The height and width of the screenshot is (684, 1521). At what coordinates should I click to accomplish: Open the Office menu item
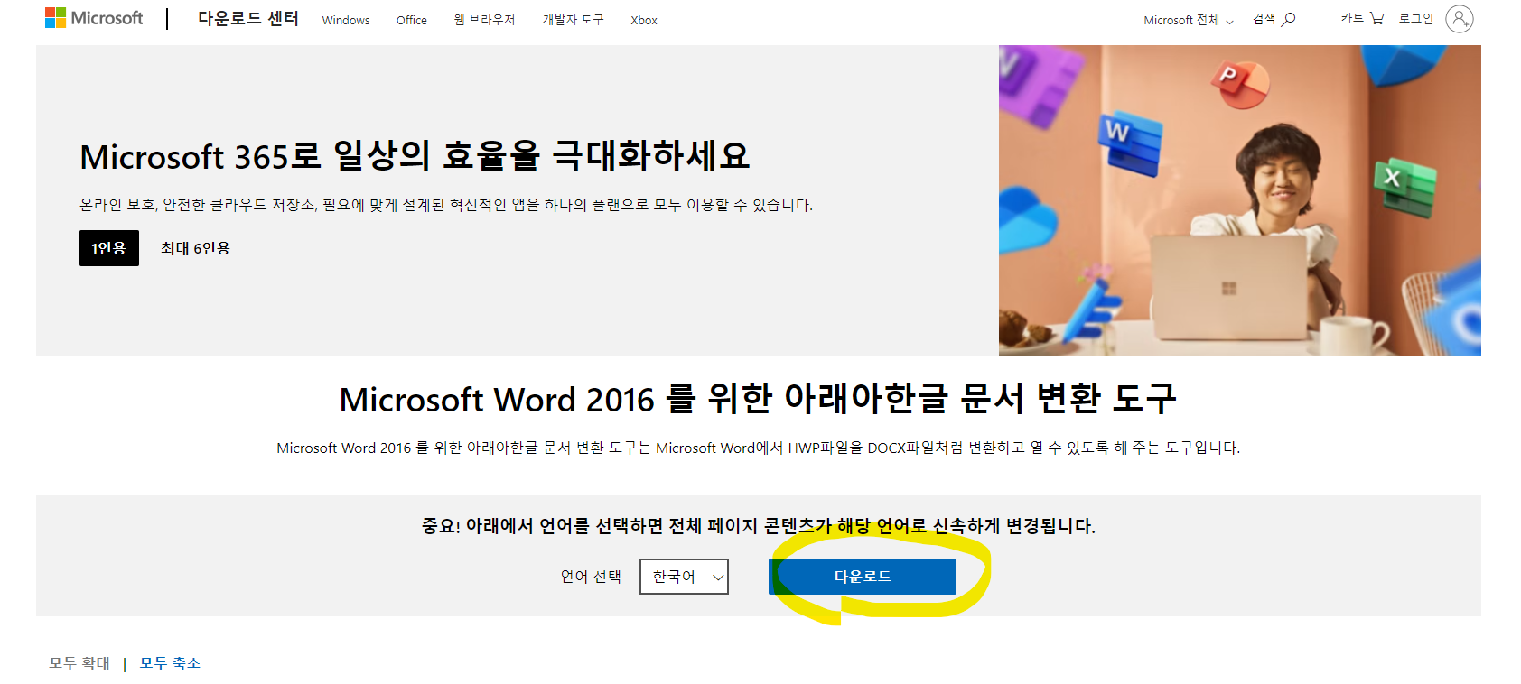tap(412, 20)
